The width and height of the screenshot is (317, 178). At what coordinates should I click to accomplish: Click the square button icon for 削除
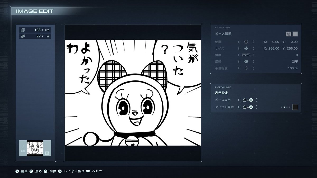(x=45, y=171)
